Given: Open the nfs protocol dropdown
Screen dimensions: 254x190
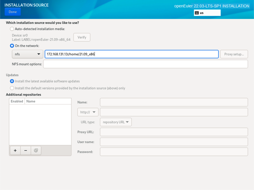Looking at the screenshot, I should [28, 54].
